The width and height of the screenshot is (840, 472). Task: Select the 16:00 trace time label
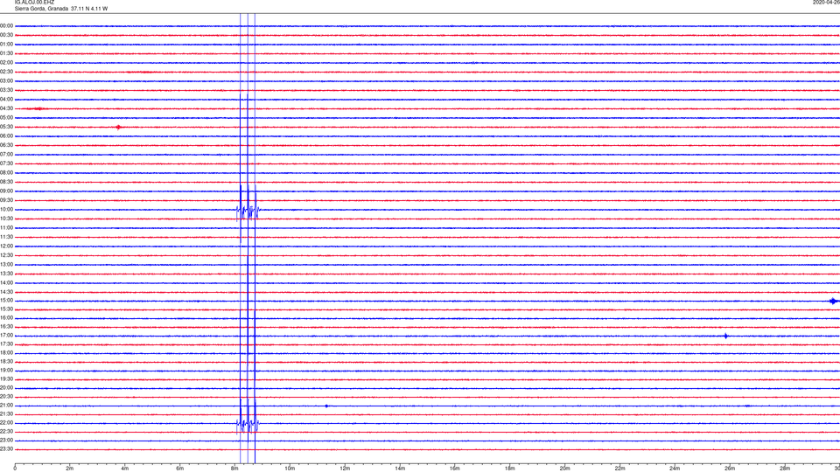pyautogui.click(x=6, y=318)
